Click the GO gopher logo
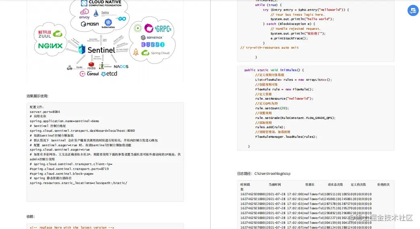Viewport: 420px width, 229px height. coord(121,19)
